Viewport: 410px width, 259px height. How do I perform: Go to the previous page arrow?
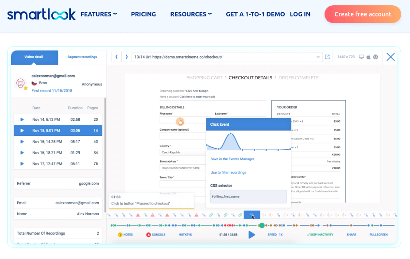[116, 57]
